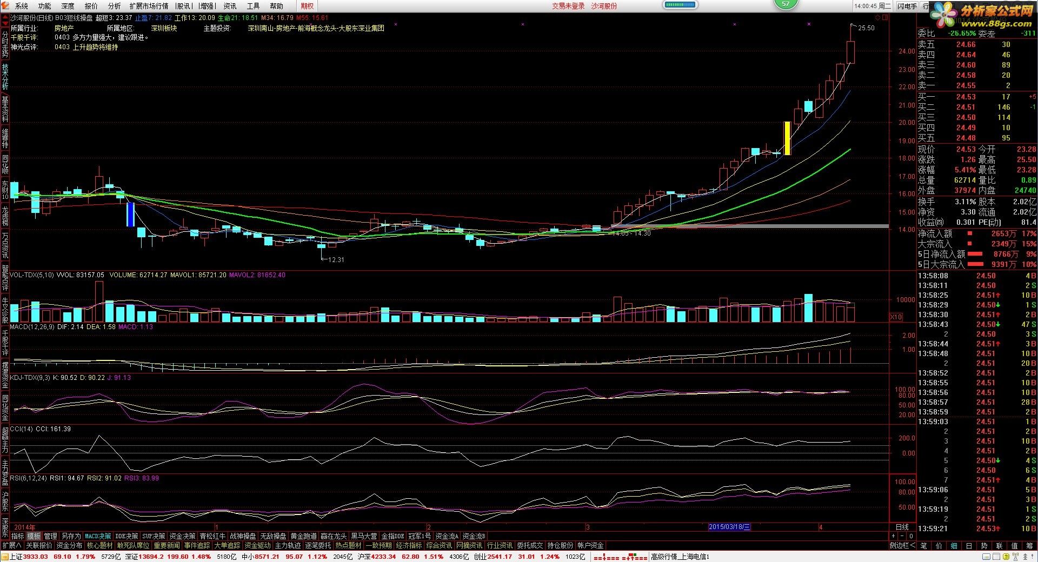Open the 资金分布 tab

(69, 546)
